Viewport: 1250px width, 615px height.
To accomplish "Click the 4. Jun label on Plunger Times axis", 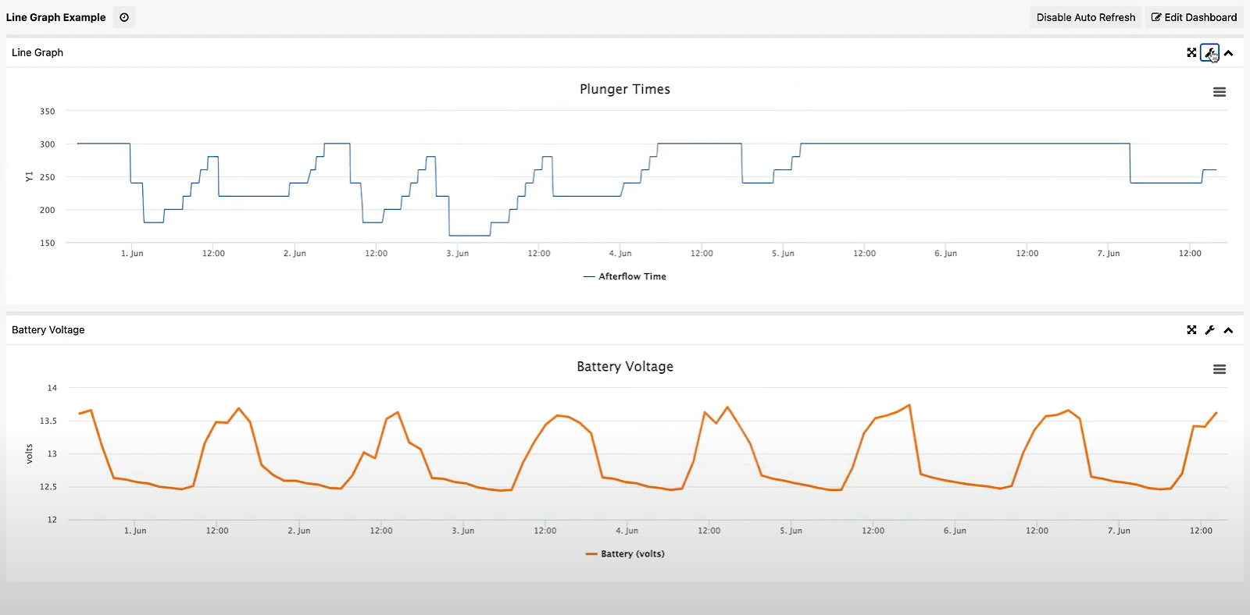I will [620, 253].
